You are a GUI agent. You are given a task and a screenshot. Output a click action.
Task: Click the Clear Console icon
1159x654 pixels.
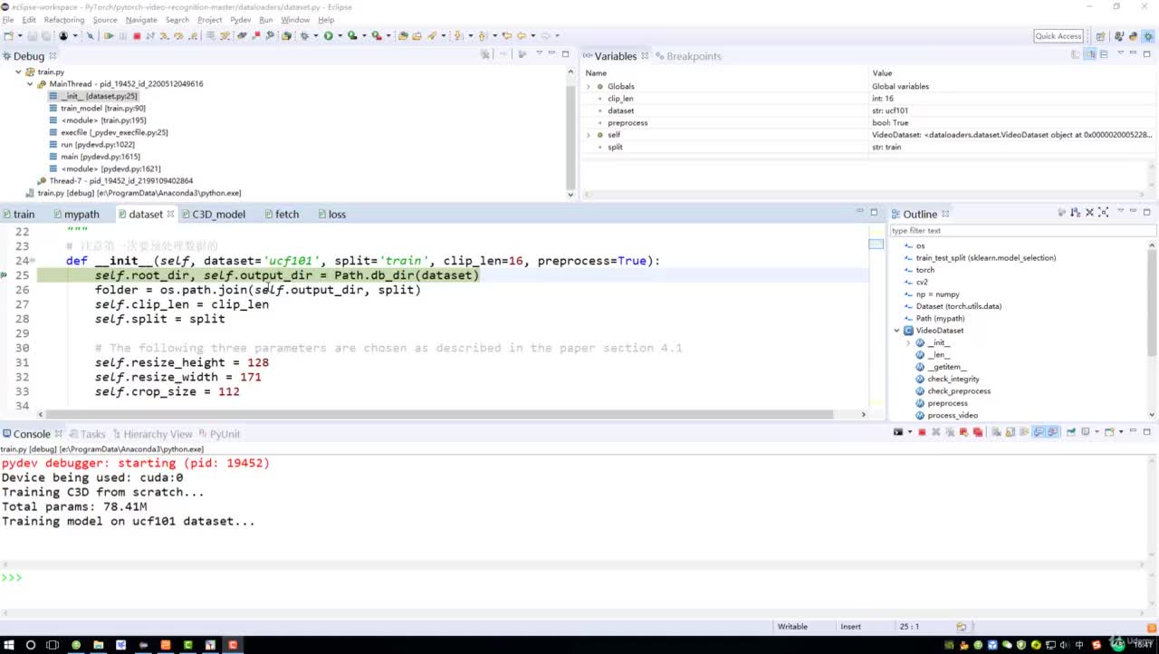[996, 432]
